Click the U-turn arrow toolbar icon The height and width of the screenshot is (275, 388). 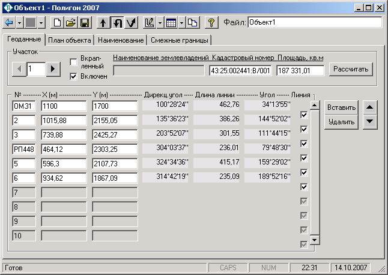click(118, 23)
